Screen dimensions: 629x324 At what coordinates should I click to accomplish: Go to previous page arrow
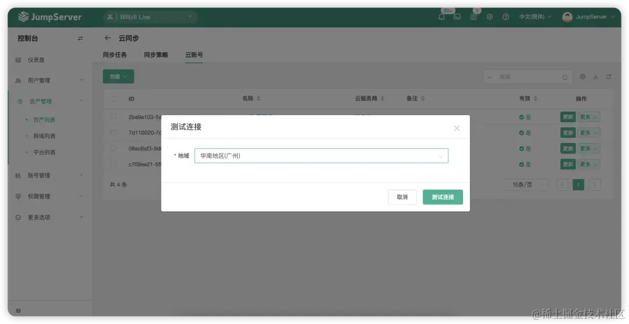click(x=562, y=184)
